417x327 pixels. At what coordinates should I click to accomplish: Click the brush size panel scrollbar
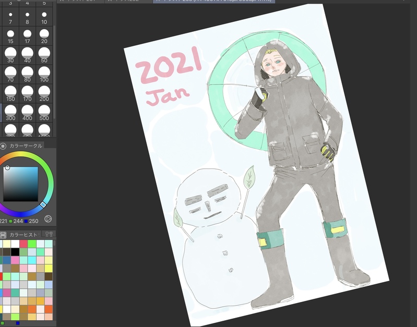point(54,72)
